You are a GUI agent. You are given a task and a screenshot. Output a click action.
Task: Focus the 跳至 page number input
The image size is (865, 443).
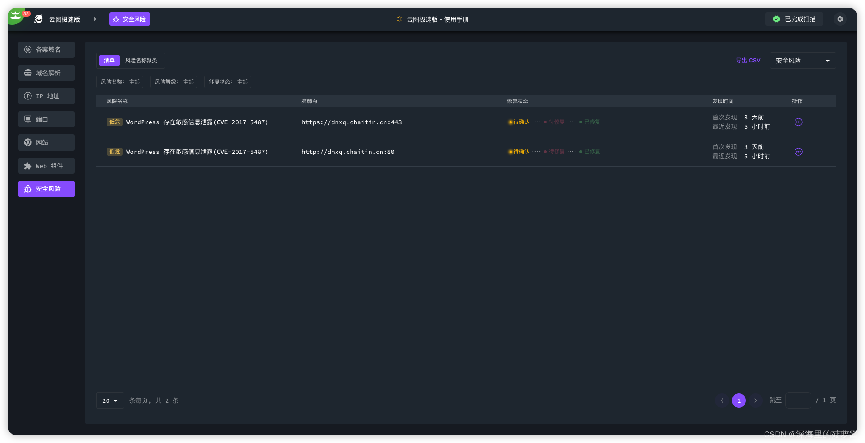coord(799,400)
